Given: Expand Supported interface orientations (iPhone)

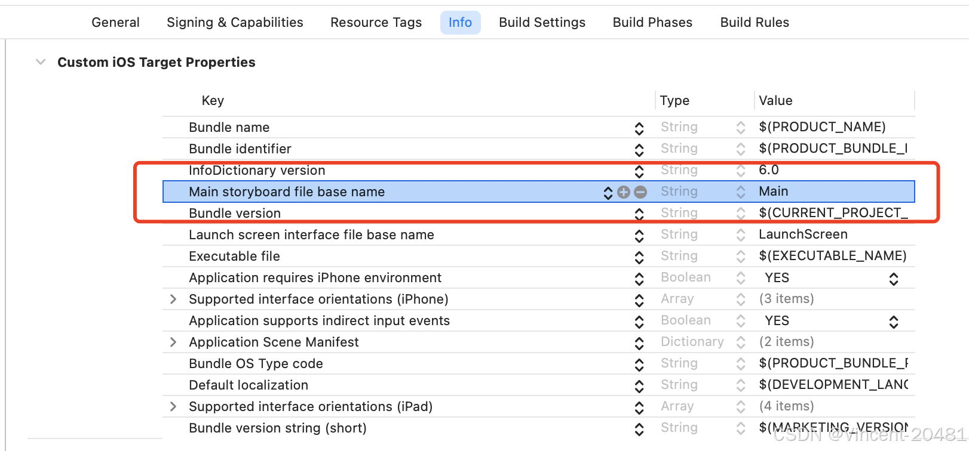Looking at the screenshot, I should [x=173, y=299].
